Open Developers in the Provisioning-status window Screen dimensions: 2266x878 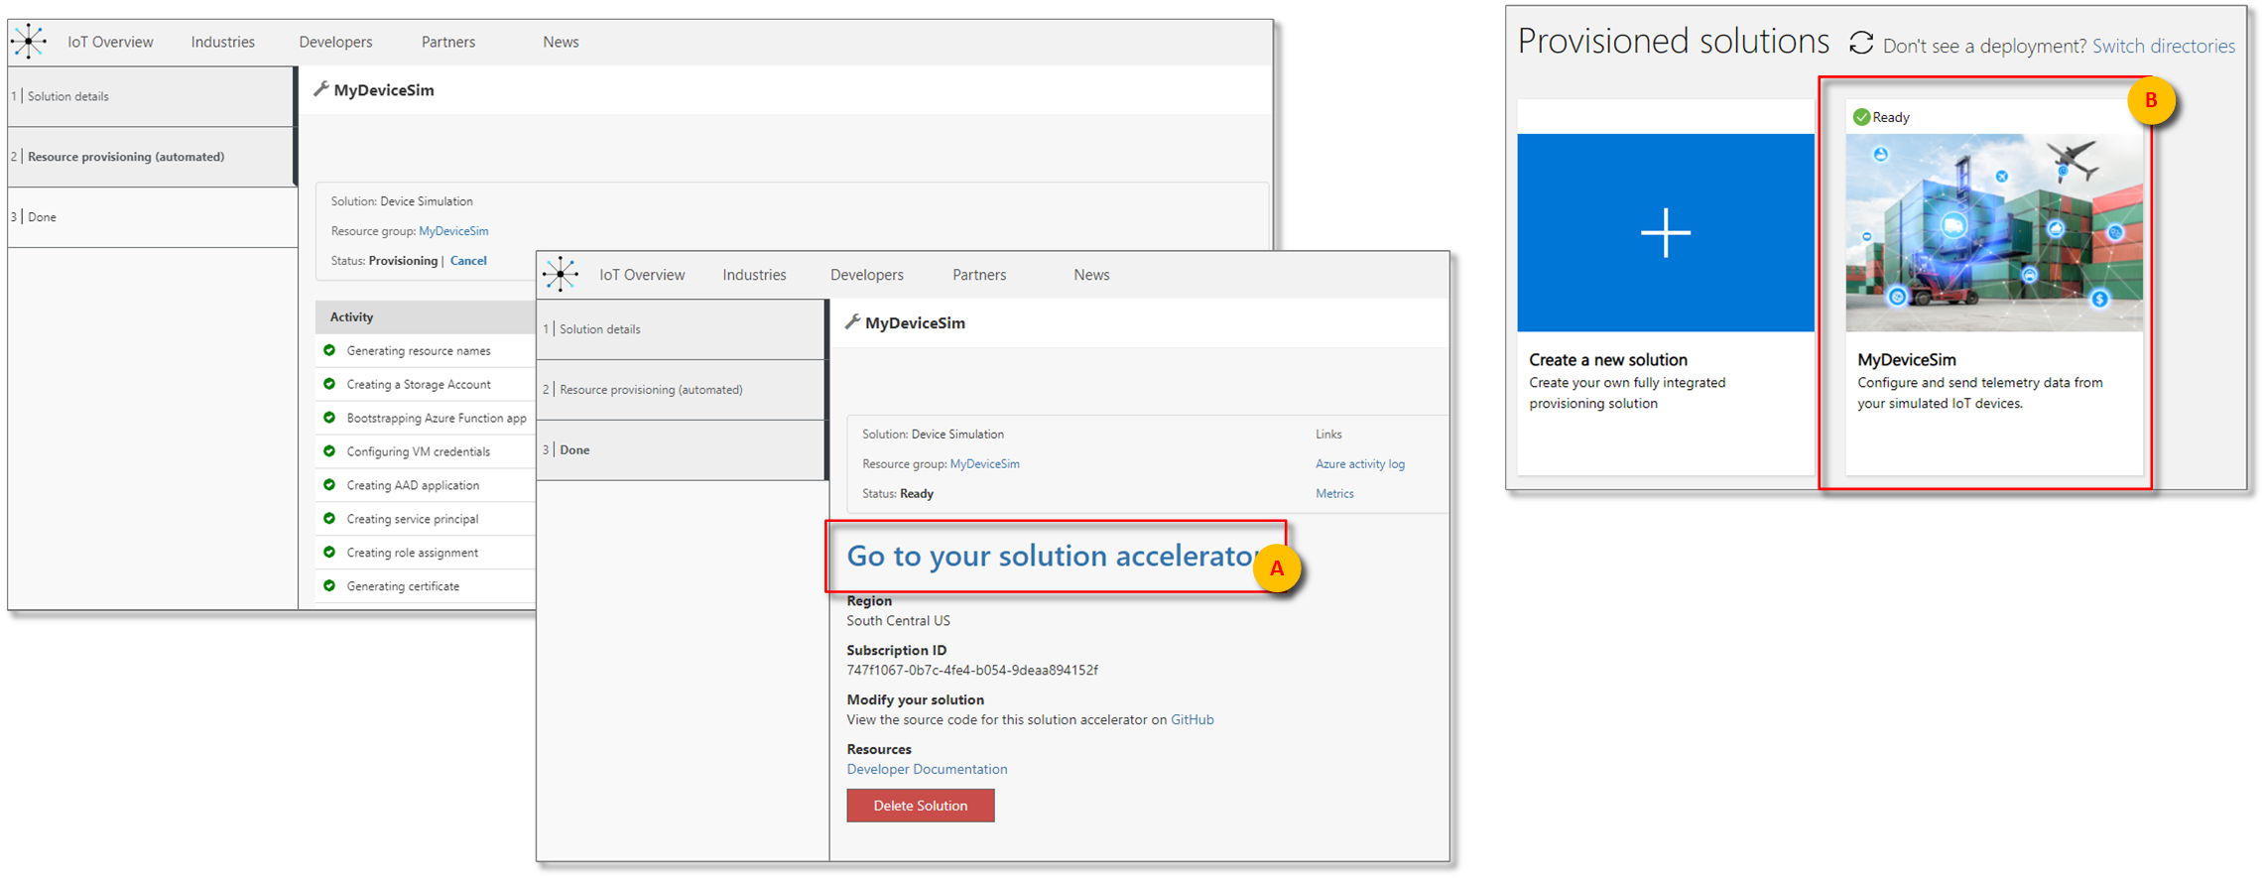pos(335,42)
